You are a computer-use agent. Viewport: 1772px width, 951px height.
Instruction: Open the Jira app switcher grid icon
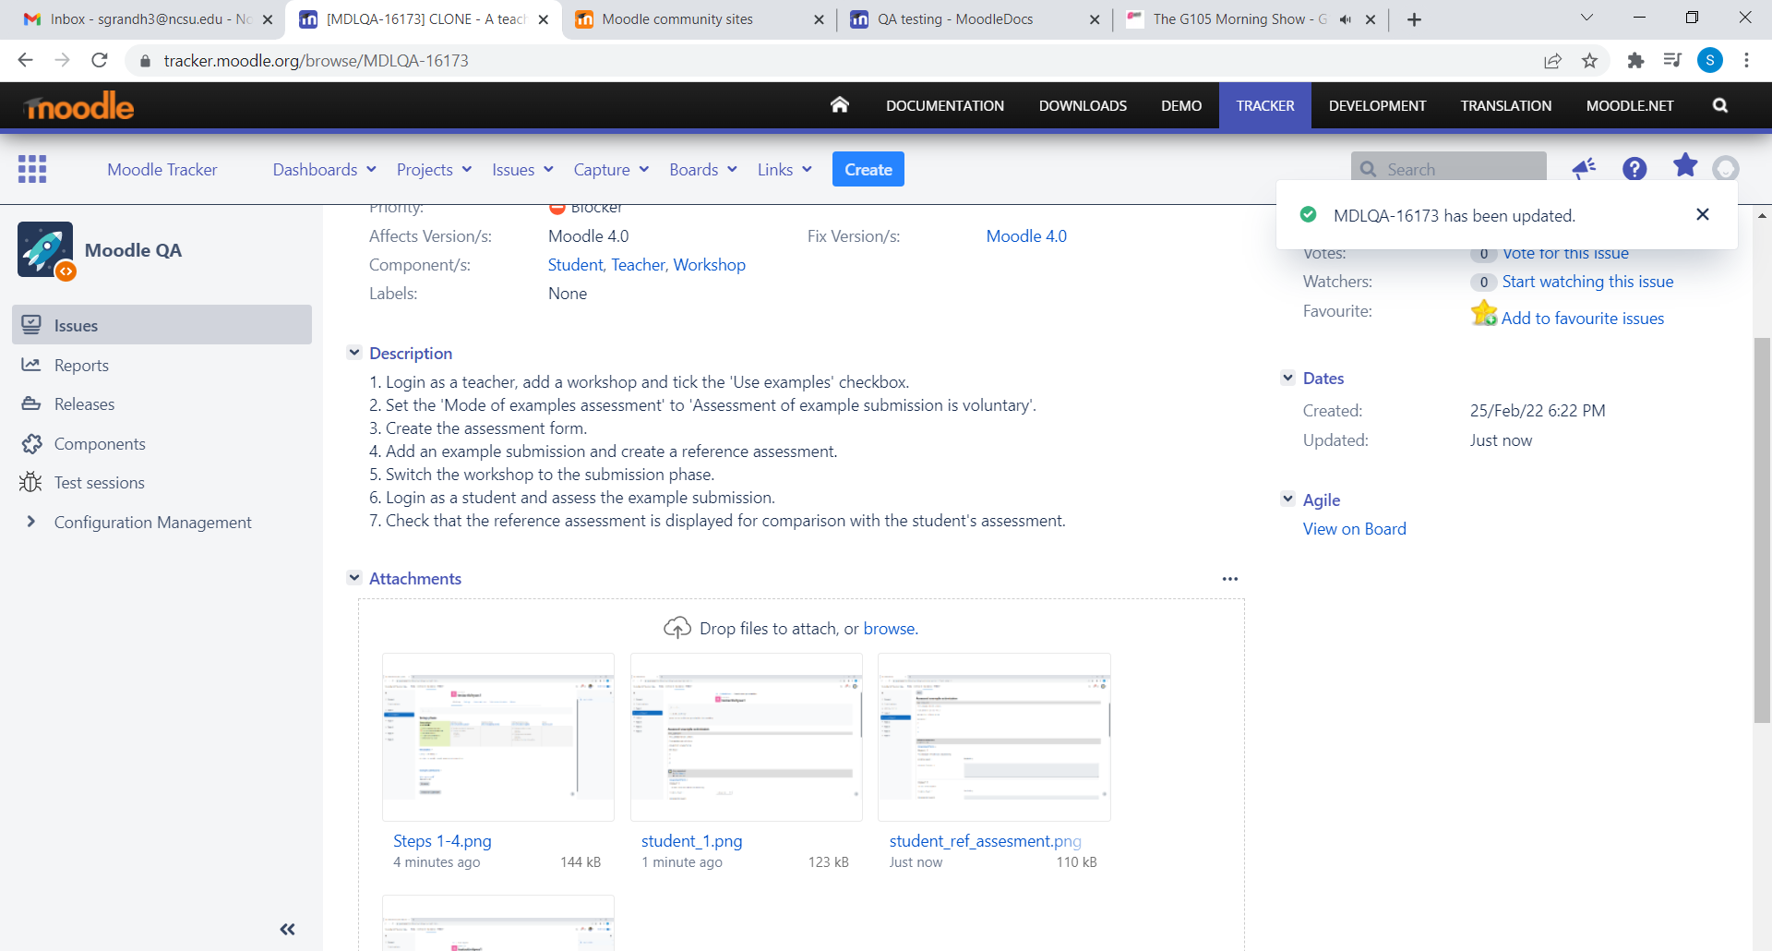tap(32, 169)
